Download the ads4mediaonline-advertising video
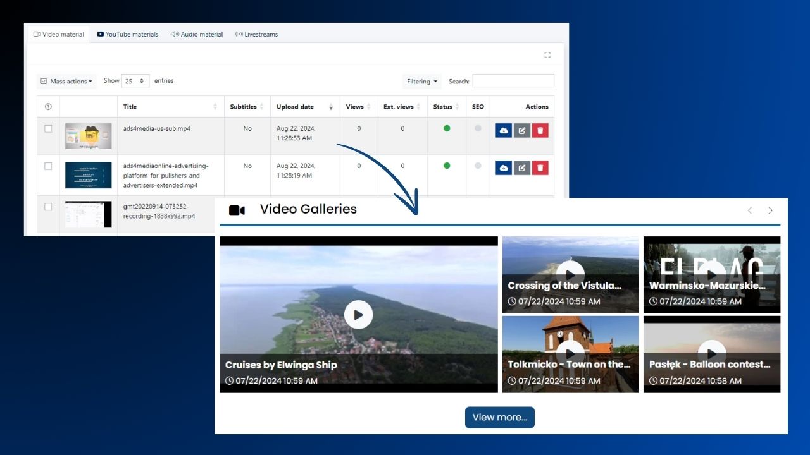The image size is (810, 455). tap(504, 167)
